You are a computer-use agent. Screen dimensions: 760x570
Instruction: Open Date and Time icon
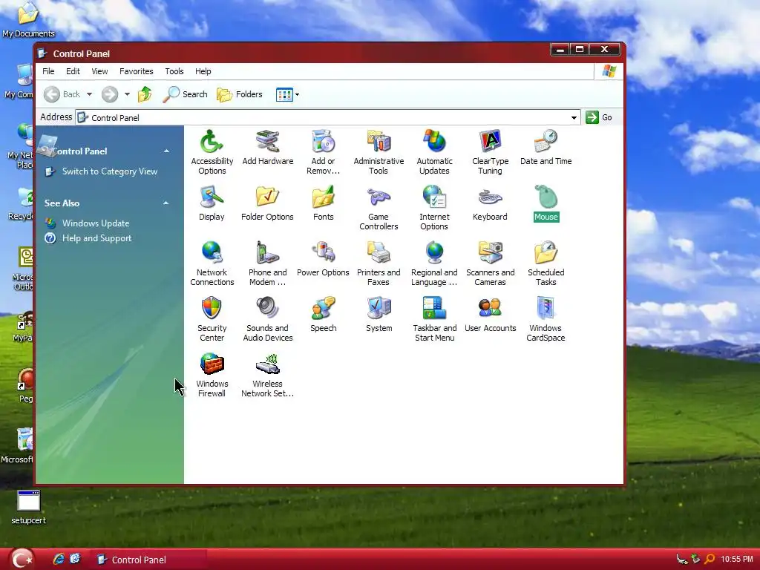[x=546, y=148]
